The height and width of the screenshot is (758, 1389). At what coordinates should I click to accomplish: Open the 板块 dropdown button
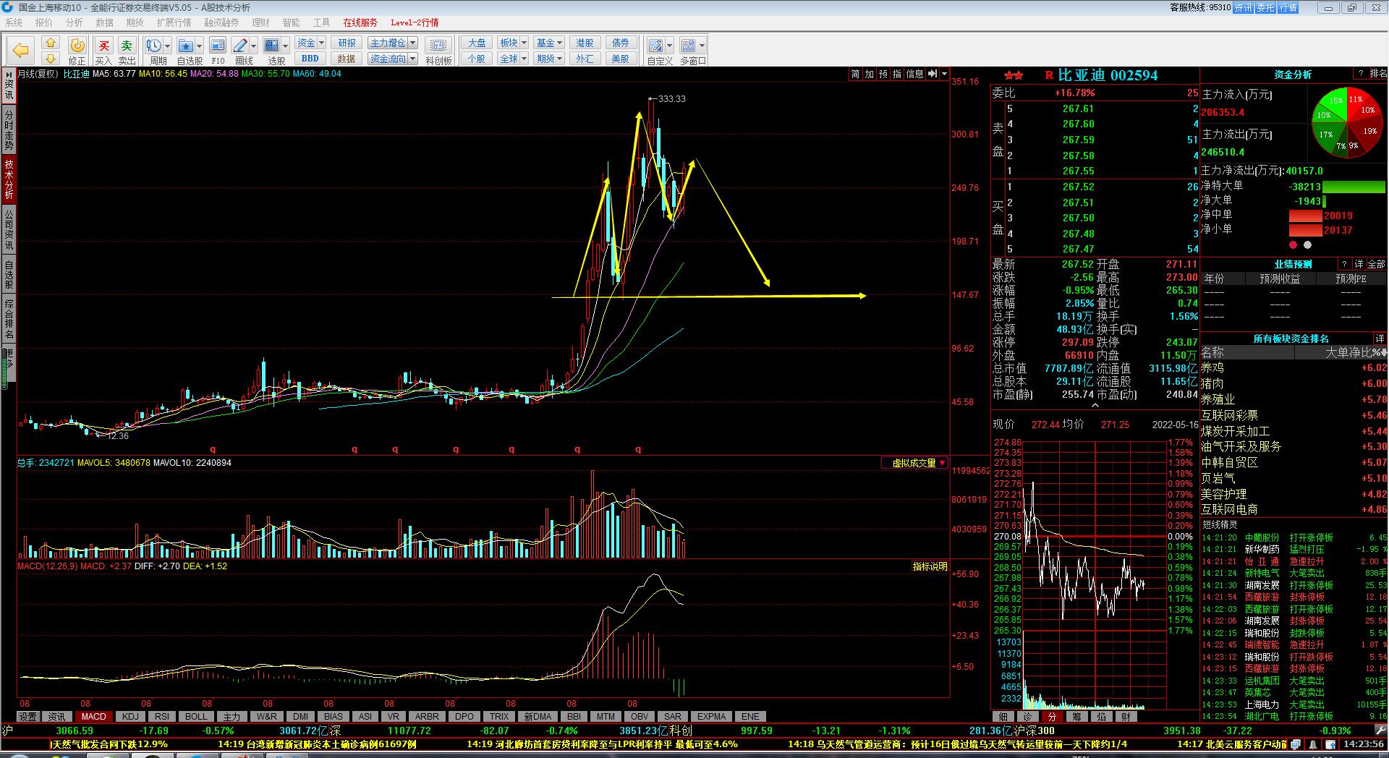(x=514, y=43)
